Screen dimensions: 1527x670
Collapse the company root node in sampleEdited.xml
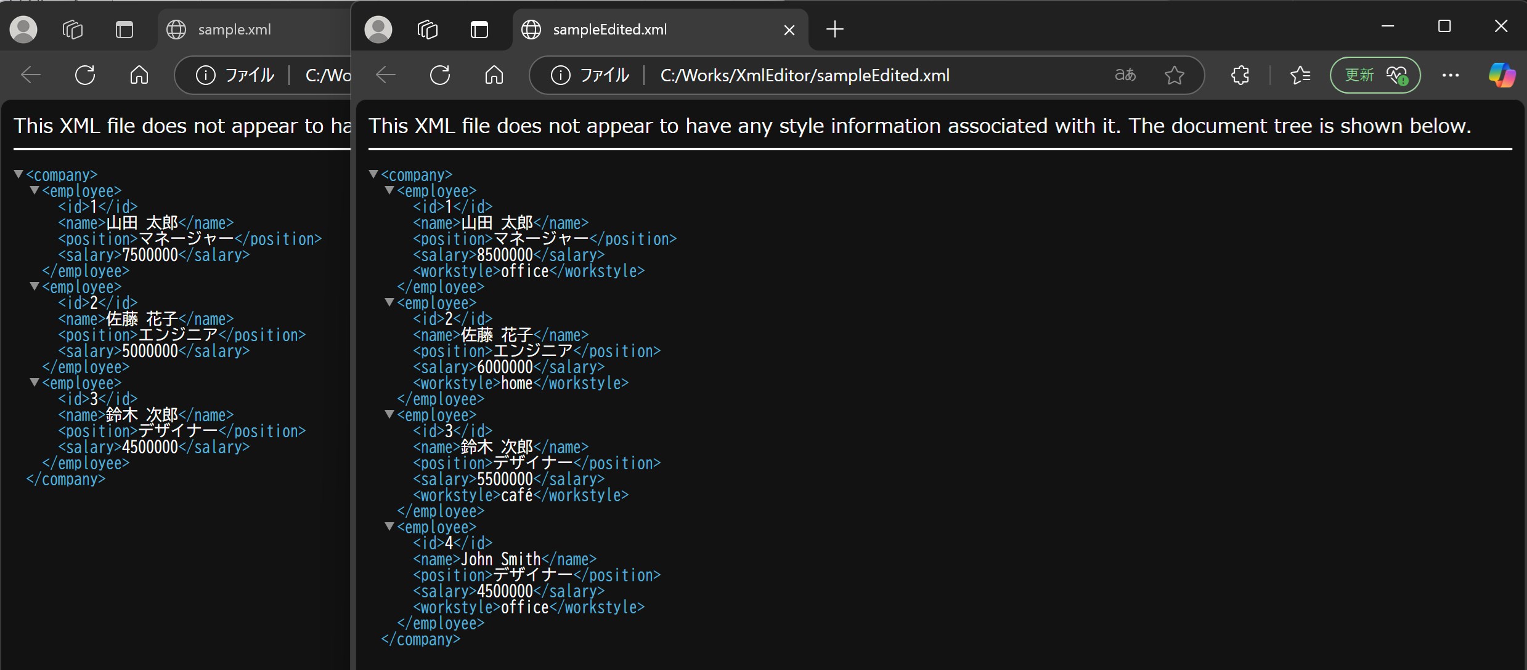click(373, 174)
